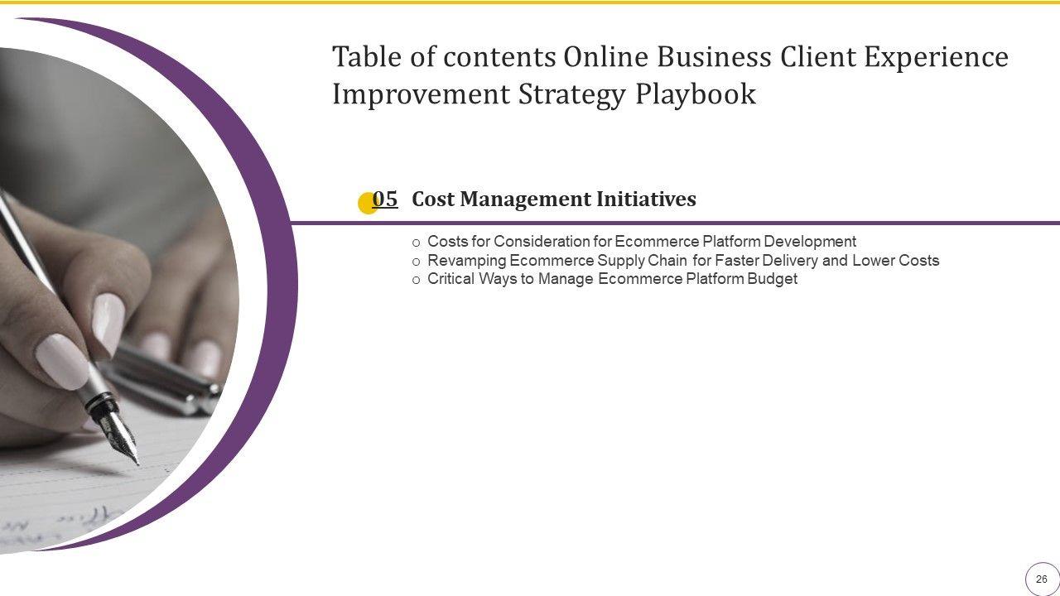
Task: Select 'Costs for Consideration for Ecommerce Platform Development'
Action: [642, 242]
